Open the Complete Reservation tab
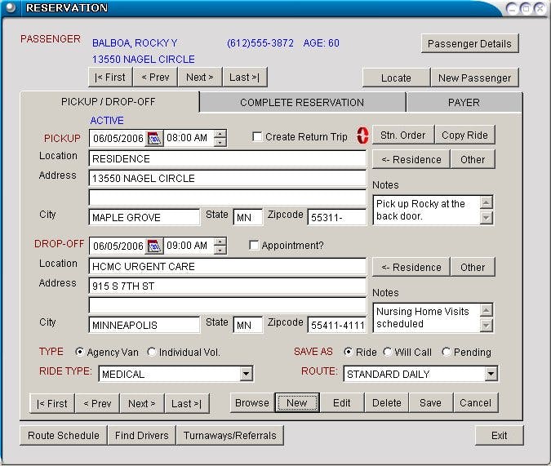The height and width of the screenshot is (466, 551). click(x=302, y=103)
